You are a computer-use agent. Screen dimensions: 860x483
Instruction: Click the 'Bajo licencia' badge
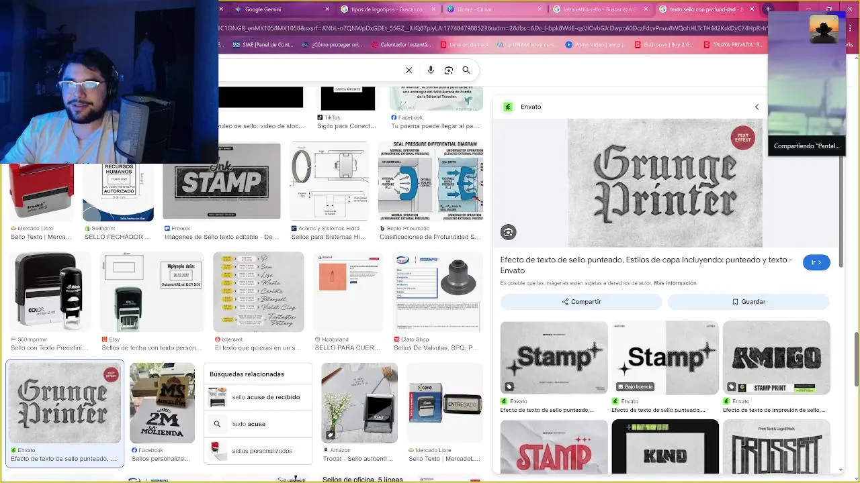(635, 387)
